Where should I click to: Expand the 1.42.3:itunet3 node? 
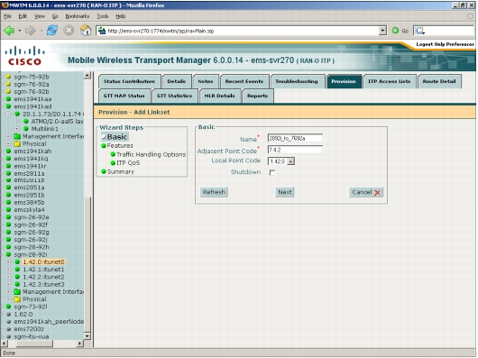click(8, 285)
